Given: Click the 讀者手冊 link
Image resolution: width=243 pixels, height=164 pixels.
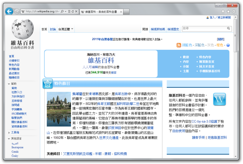Looking at the screenshot, I should [198, 138].
